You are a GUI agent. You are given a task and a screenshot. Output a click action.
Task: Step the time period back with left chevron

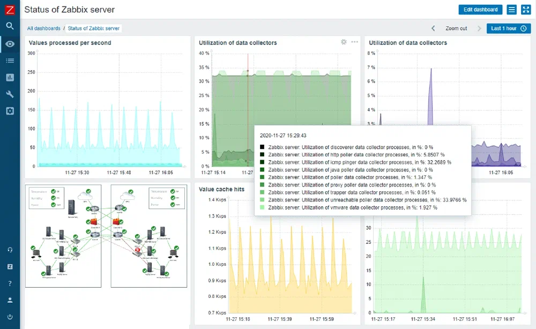[433, 28]
